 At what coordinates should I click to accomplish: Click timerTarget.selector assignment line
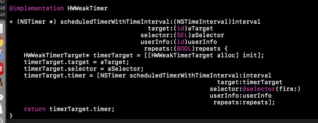[84, 69]
